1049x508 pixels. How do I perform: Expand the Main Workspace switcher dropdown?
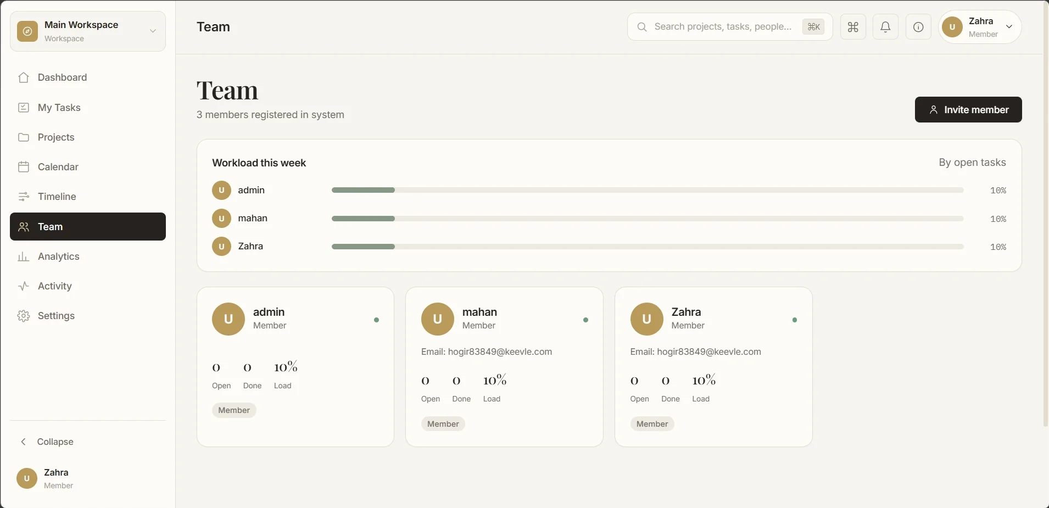(88, 31)
